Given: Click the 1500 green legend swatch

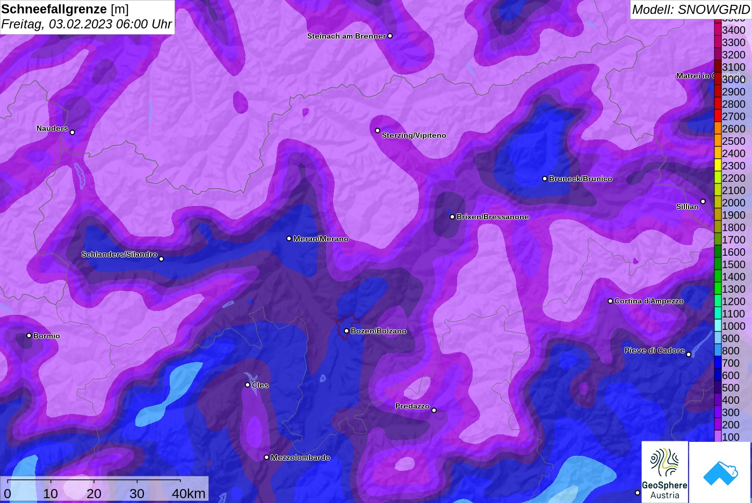Looking at the screenshot, I should tap(718, 264).
